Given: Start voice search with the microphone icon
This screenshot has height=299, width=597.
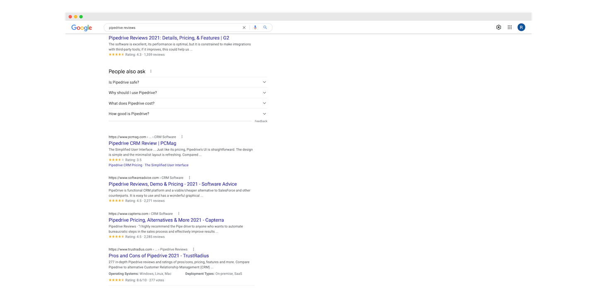Looking at the screenshot, I should pyautogui.click(x=255, y=27).
